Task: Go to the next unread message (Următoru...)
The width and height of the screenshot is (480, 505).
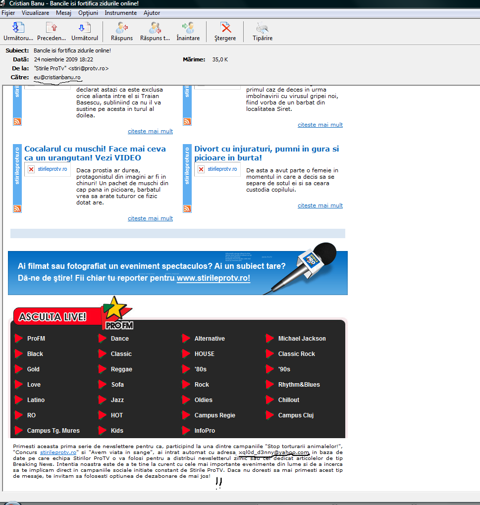Action: pos(18,32)
